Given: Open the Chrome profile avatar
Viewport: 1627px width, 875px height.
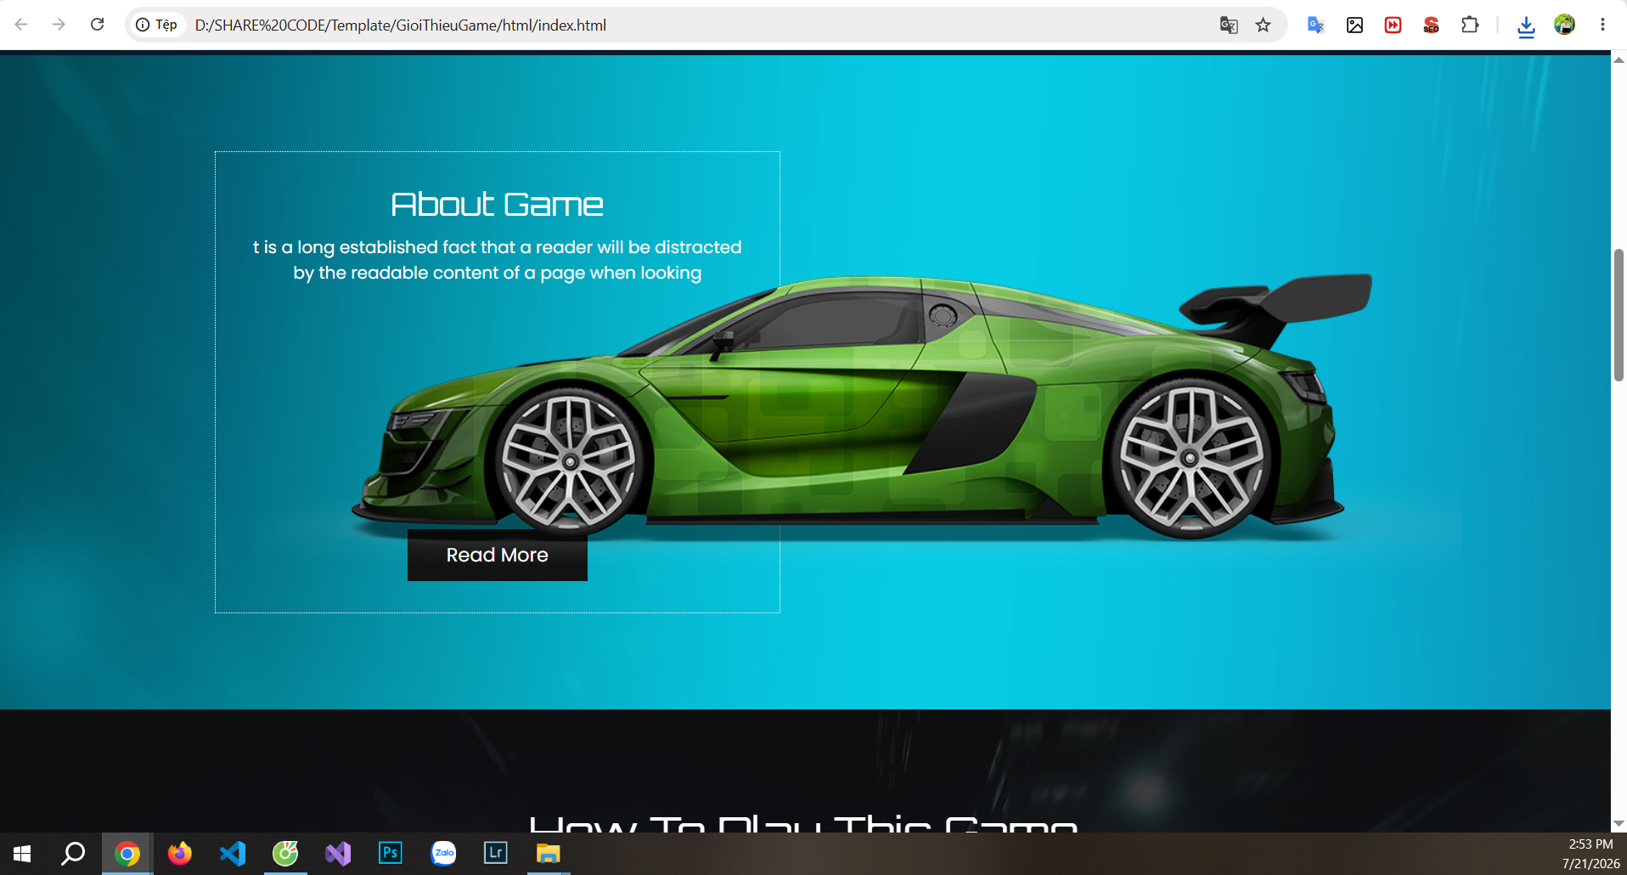Looking at the screenshot, I should (1565, 25).
